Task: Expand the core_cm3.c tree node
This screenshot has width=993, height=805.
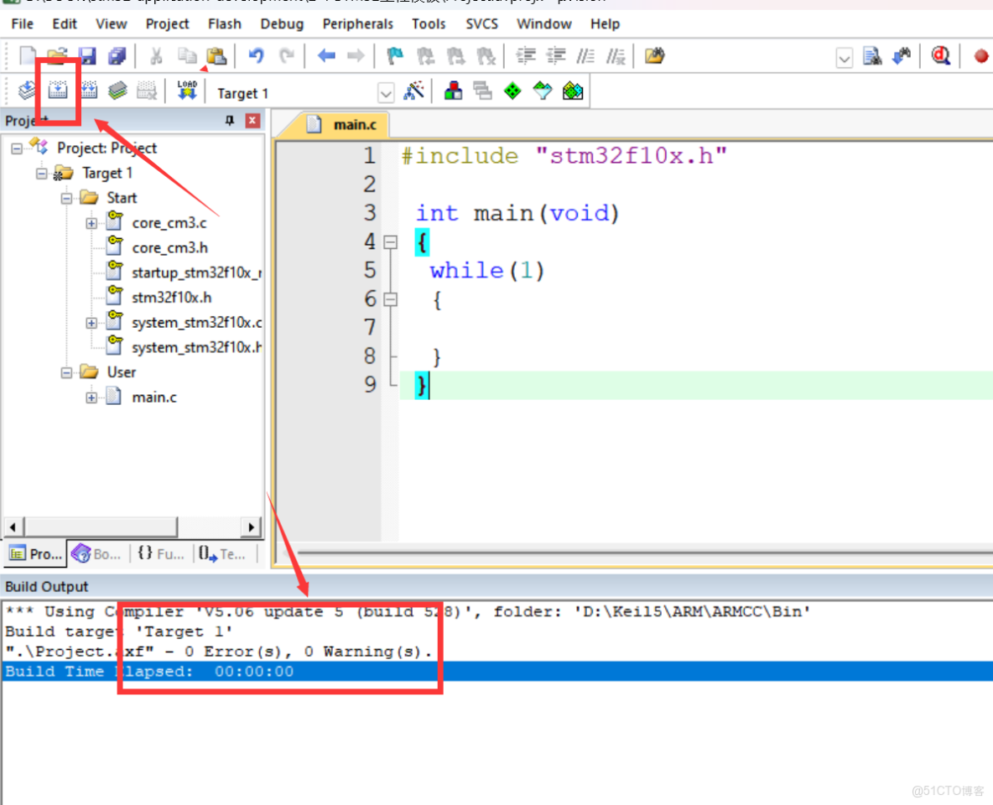Action: 91,223
